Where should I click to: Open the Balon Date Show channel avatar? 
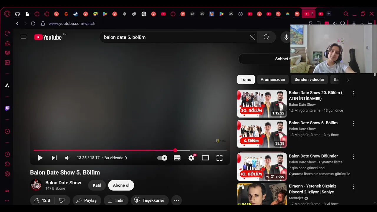click(36, 185)
